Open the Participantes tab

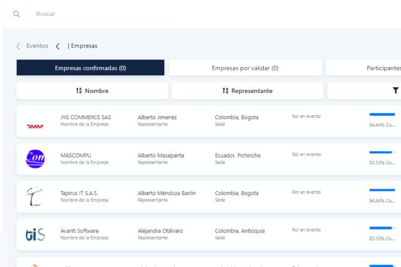(363, 68)
